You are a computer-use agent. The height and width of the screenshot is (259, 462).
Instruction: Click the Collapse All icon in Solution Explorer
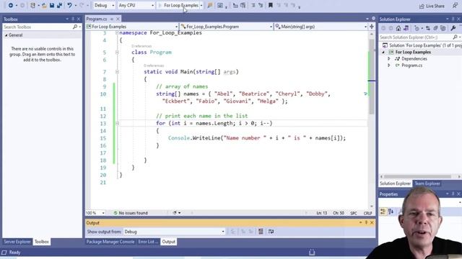tap(435, 29)
